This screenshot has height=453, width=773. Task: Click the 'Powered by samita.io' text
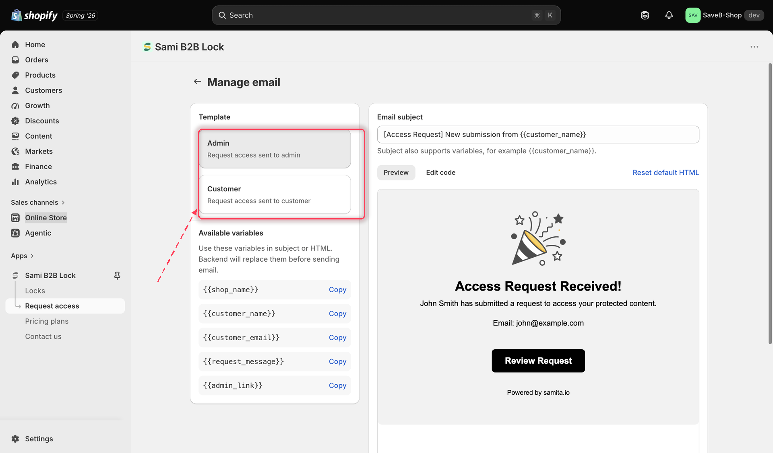click(x=538, y=392)
